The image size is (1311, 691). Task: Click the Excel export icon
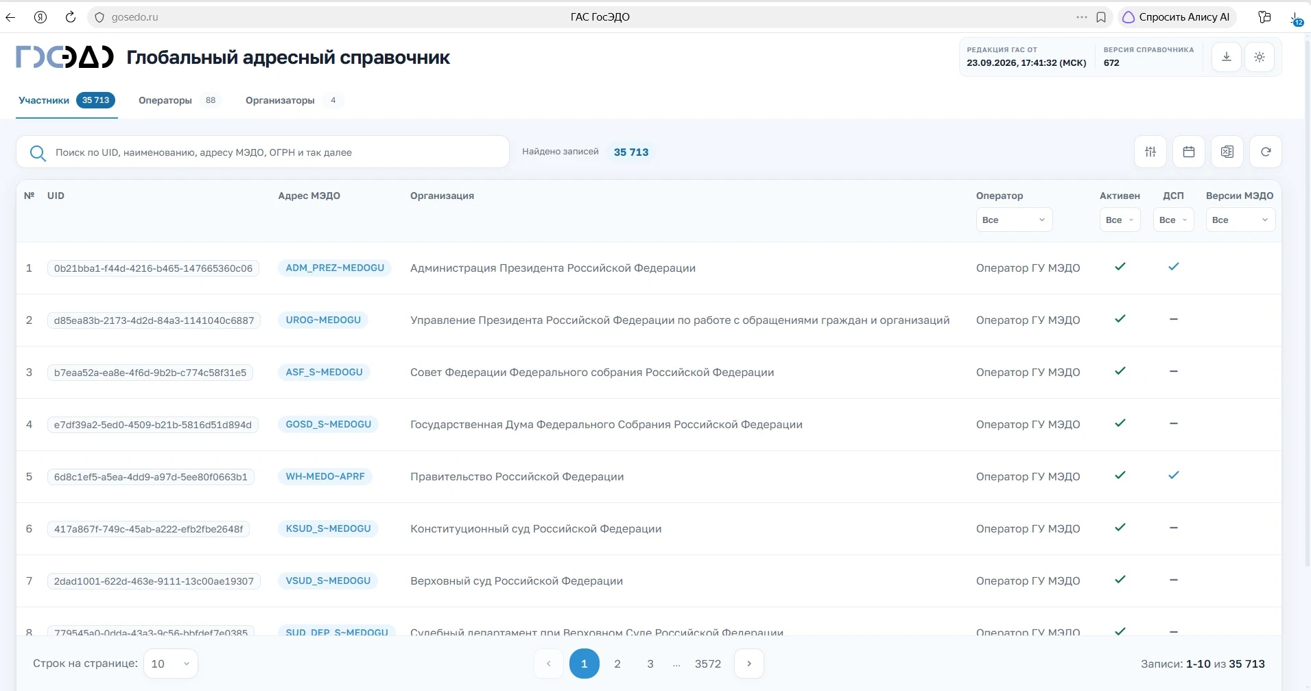click(1227, 152)
